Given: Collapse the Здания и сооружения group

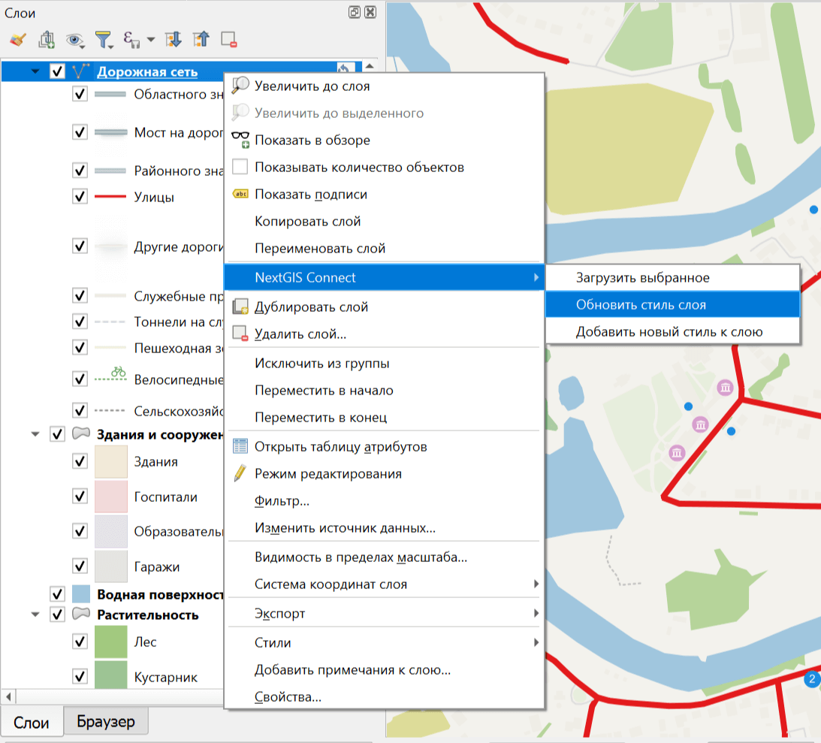Looking at the screenshot, I should pos(35,434).
